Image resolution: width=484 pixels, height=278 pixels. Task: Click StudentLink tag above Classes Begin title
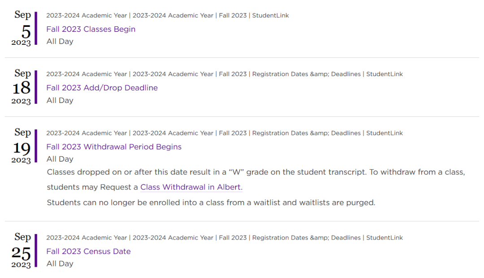click(270, 15)
